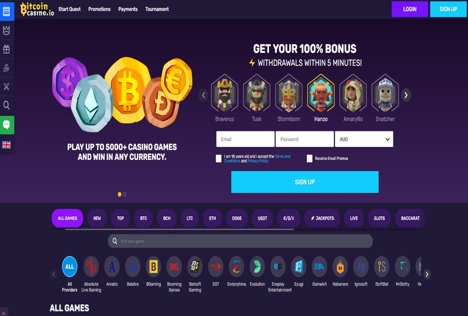Click the crown icon in sidebar

coord(6,30)
